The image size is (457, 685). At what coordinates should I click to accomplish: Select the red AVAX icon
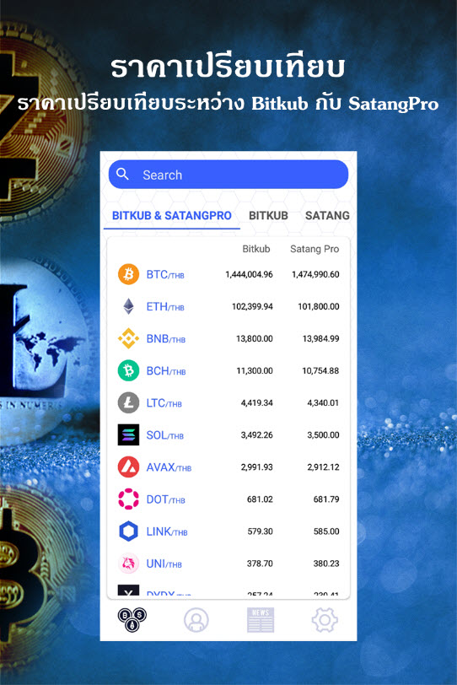pos(128,467)
